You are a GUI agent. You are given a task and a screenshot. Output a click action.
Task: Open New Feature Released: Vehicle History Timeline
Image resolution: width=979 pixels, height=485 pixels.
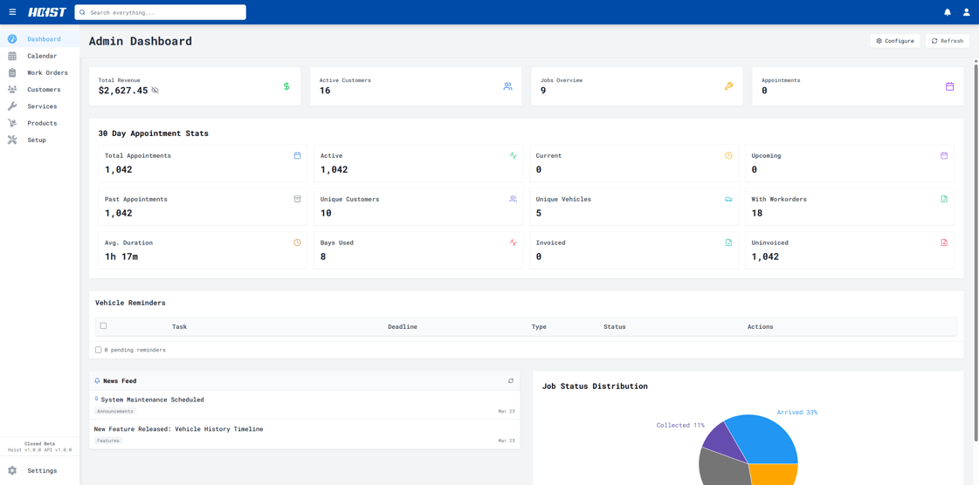pos(178,429)
